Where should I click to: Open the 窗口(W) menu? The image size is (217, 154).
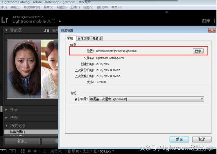(102, 7)
